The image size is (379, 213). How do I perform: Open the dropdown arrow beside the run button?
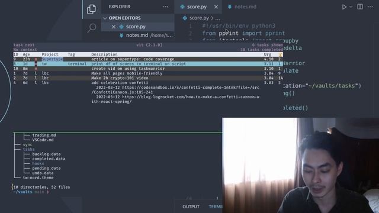pos(351,7)
